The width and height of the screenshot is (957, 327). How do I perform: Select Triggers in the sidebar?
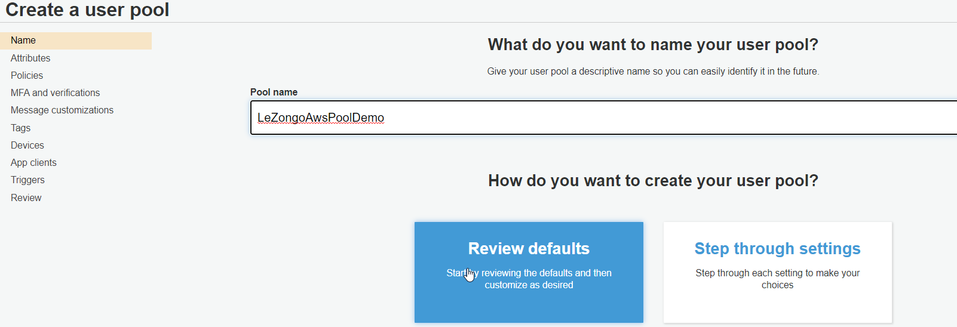[x=27, y=180]
